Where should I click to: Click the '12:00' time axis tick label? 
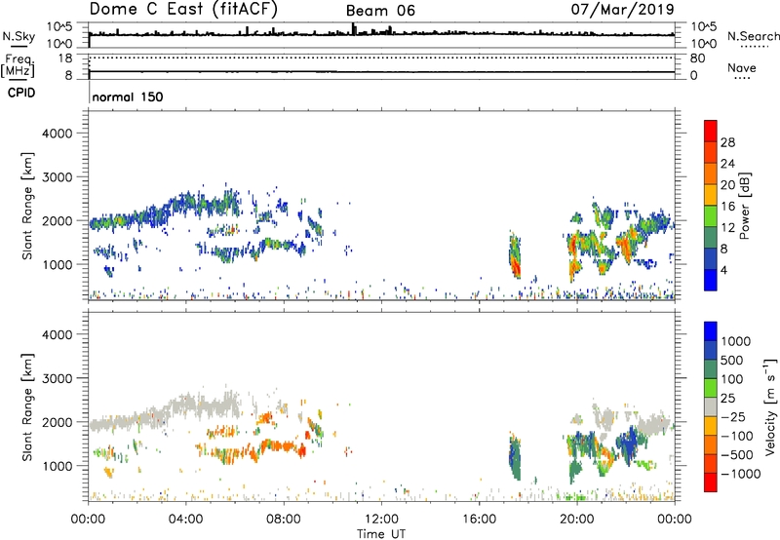381,520
